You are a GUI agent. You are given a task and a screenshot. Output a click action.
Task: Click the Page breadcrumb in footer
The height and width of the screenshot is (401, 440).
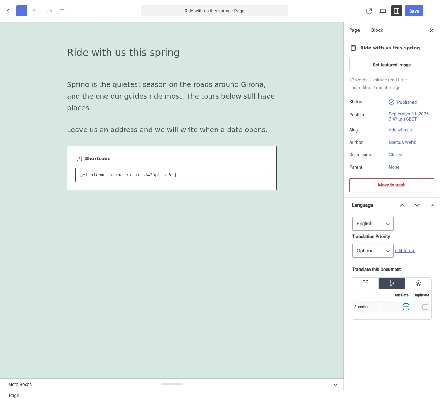[x=14, y=396]
